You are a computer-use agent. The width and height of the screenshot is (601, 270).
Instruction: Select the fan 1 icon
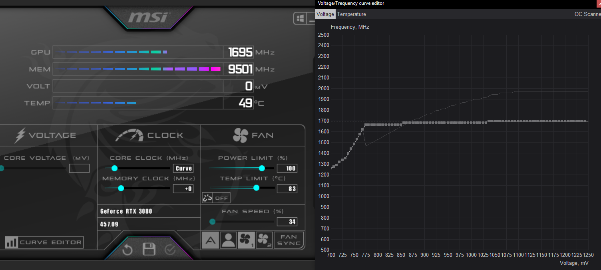click(246, 240)
